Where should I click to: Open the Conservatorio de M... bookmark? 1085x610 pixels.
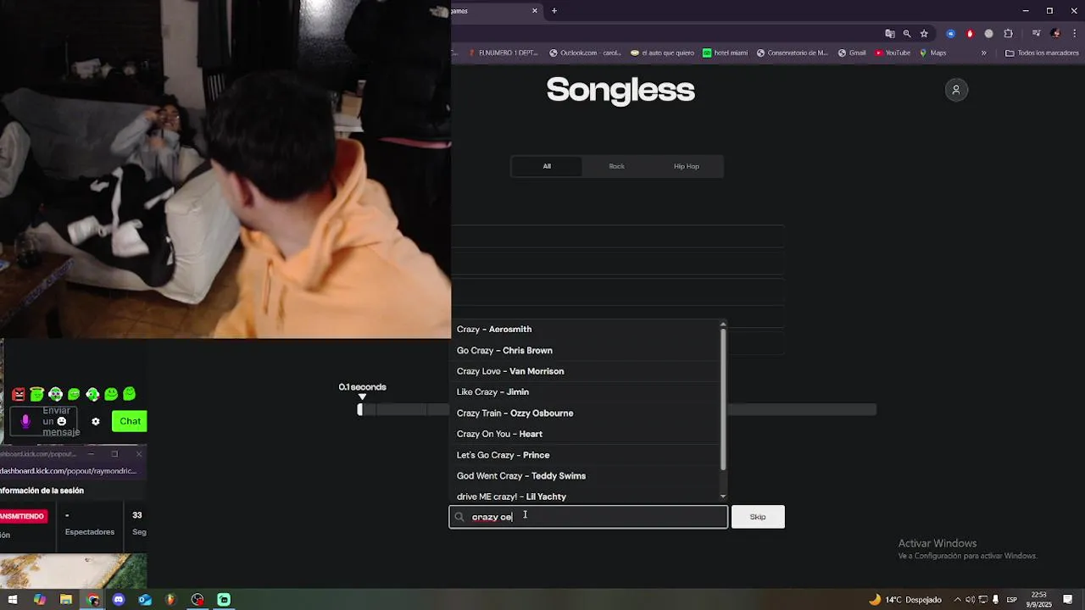pyautogui.click(x=792, y=53)
